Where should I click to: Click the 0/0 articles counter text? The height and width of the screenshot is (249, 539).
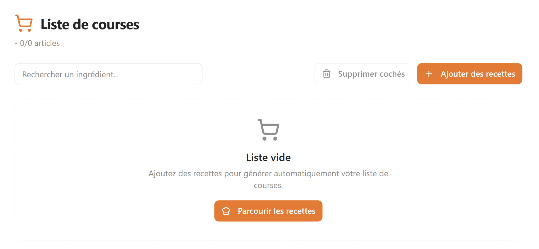click(x=37, y=43)
